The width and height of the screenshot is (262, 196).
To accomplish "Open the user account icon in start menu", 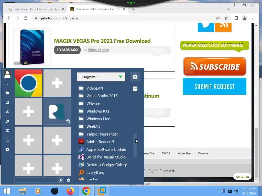I will pyautogui.click(x=7, y=74).
